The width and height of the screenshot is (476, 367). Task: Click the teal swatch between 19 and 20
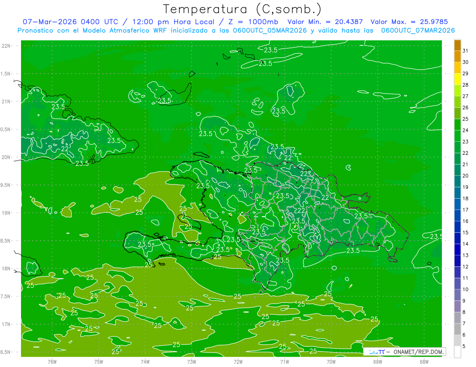coord(457,181)
